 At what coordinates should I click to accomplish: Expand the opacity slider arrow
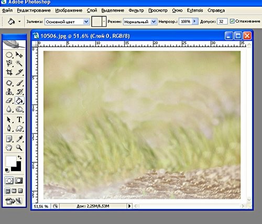coord(195,21)
